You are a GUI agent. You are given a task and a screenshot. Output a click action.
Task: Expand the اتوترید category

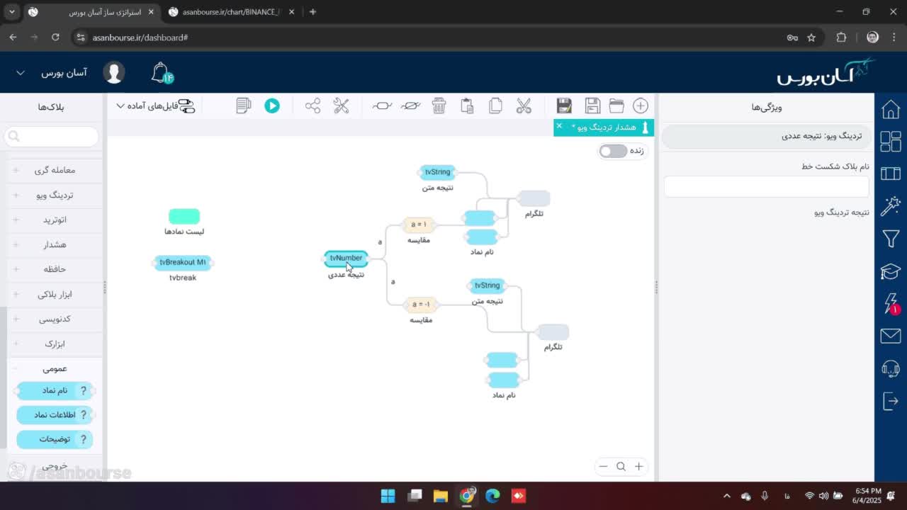click(53, 220)
